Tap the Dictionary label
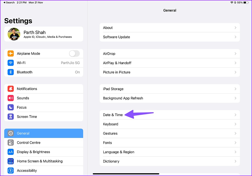The width and height of the screenshot is (252, 176). pyautogui.click(x=111, y=161)
